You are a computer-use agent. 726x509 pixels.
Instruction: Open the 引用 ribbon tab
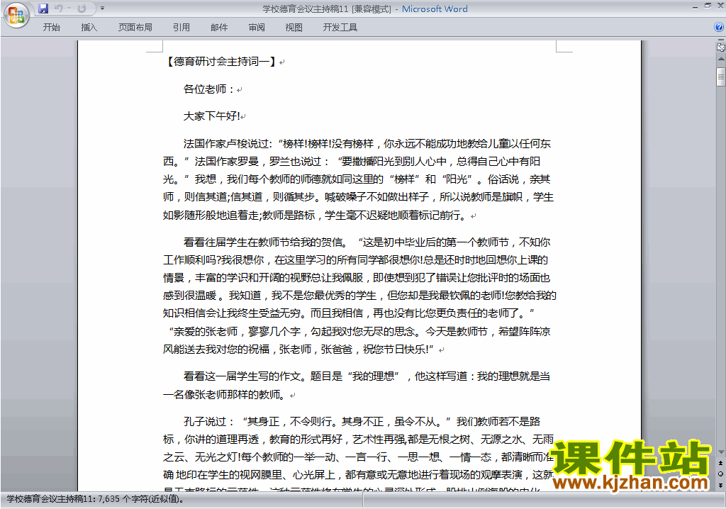(181, 28)
